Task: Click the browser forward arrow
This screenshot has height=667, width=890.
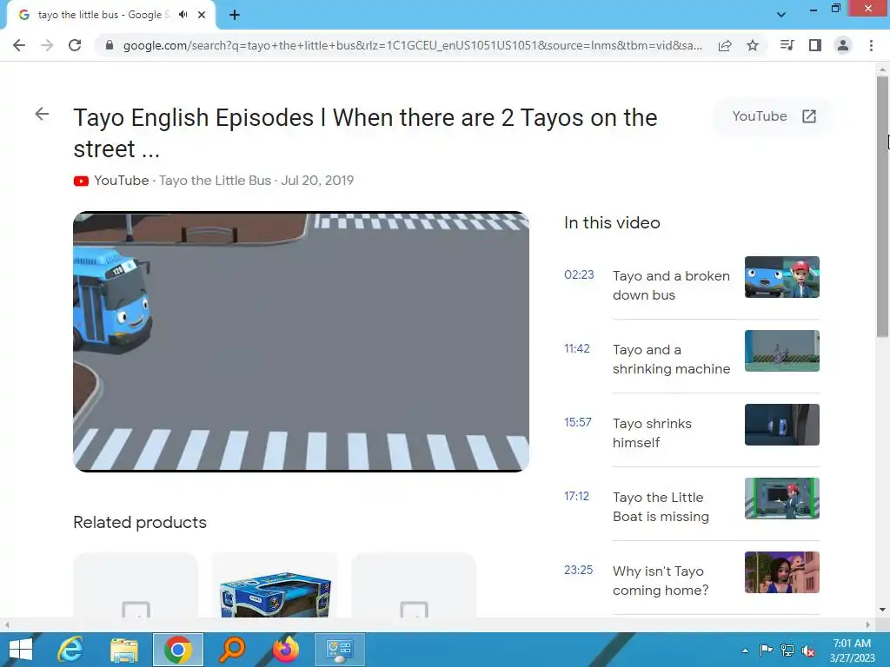Action: point(47,45)
